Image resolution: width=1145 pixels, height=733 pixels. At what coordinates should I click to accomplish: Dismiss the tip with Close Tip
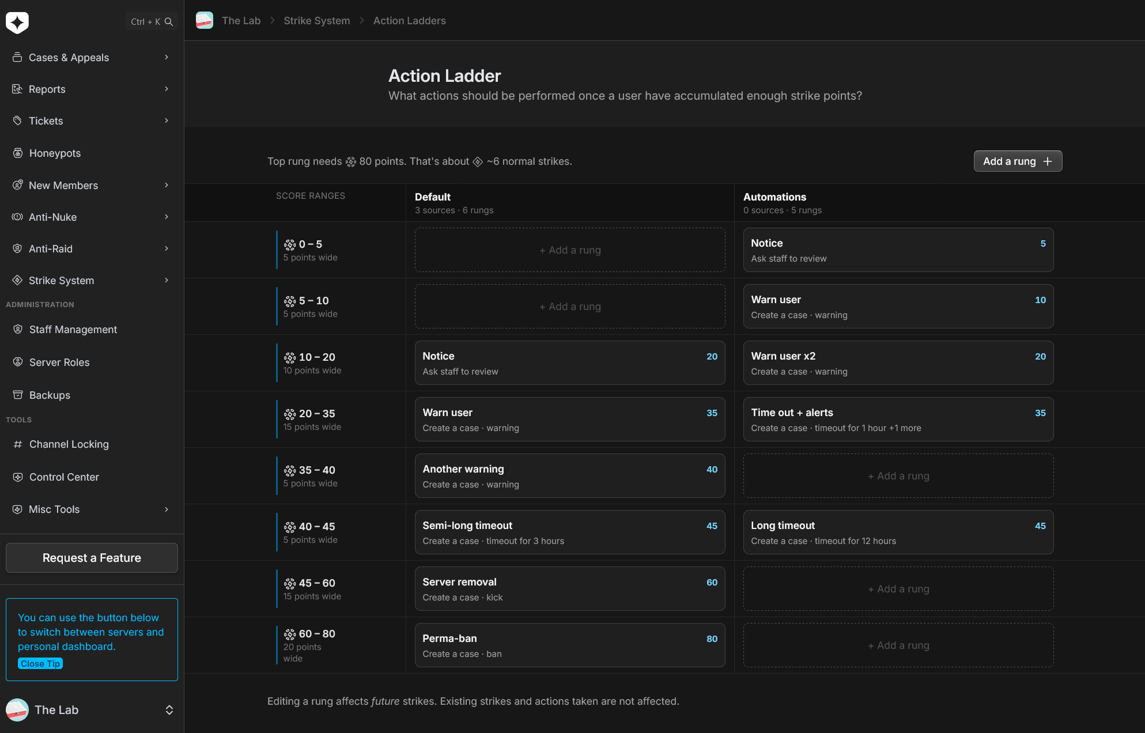coord(40,663)
